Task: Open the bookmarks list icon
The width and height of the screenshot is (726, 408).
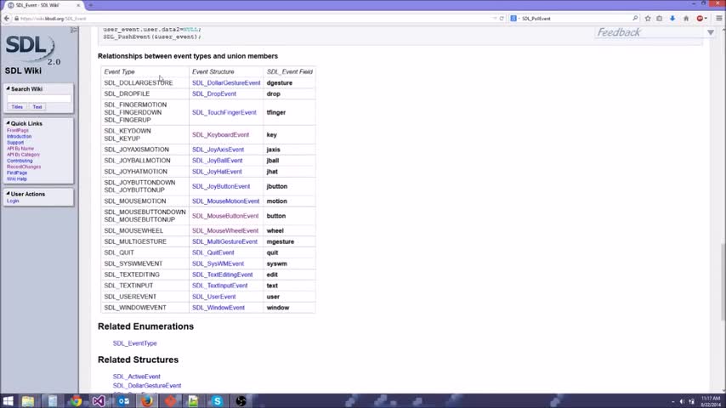Action: (x=660, y=19)
